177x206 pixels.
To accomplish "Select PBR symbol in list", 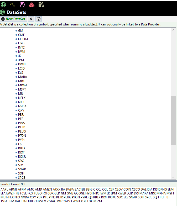I will [x=21, y=115].
